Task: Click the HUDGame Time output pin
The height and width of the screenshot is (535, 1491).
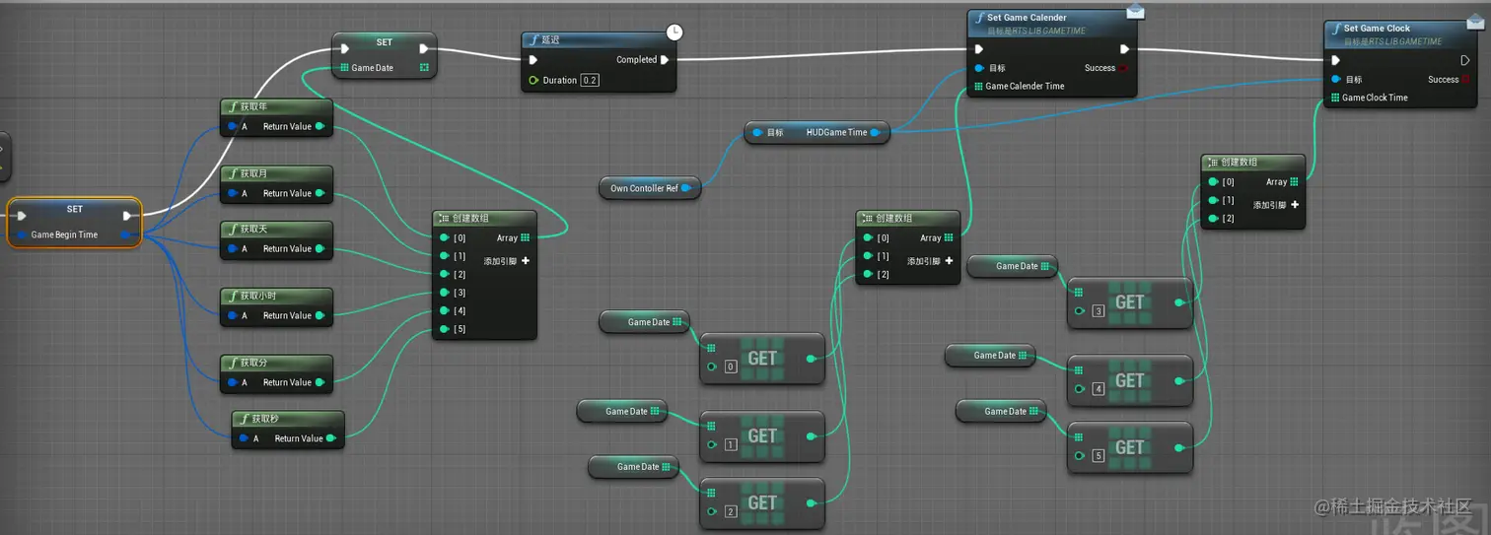Action: 876,132
